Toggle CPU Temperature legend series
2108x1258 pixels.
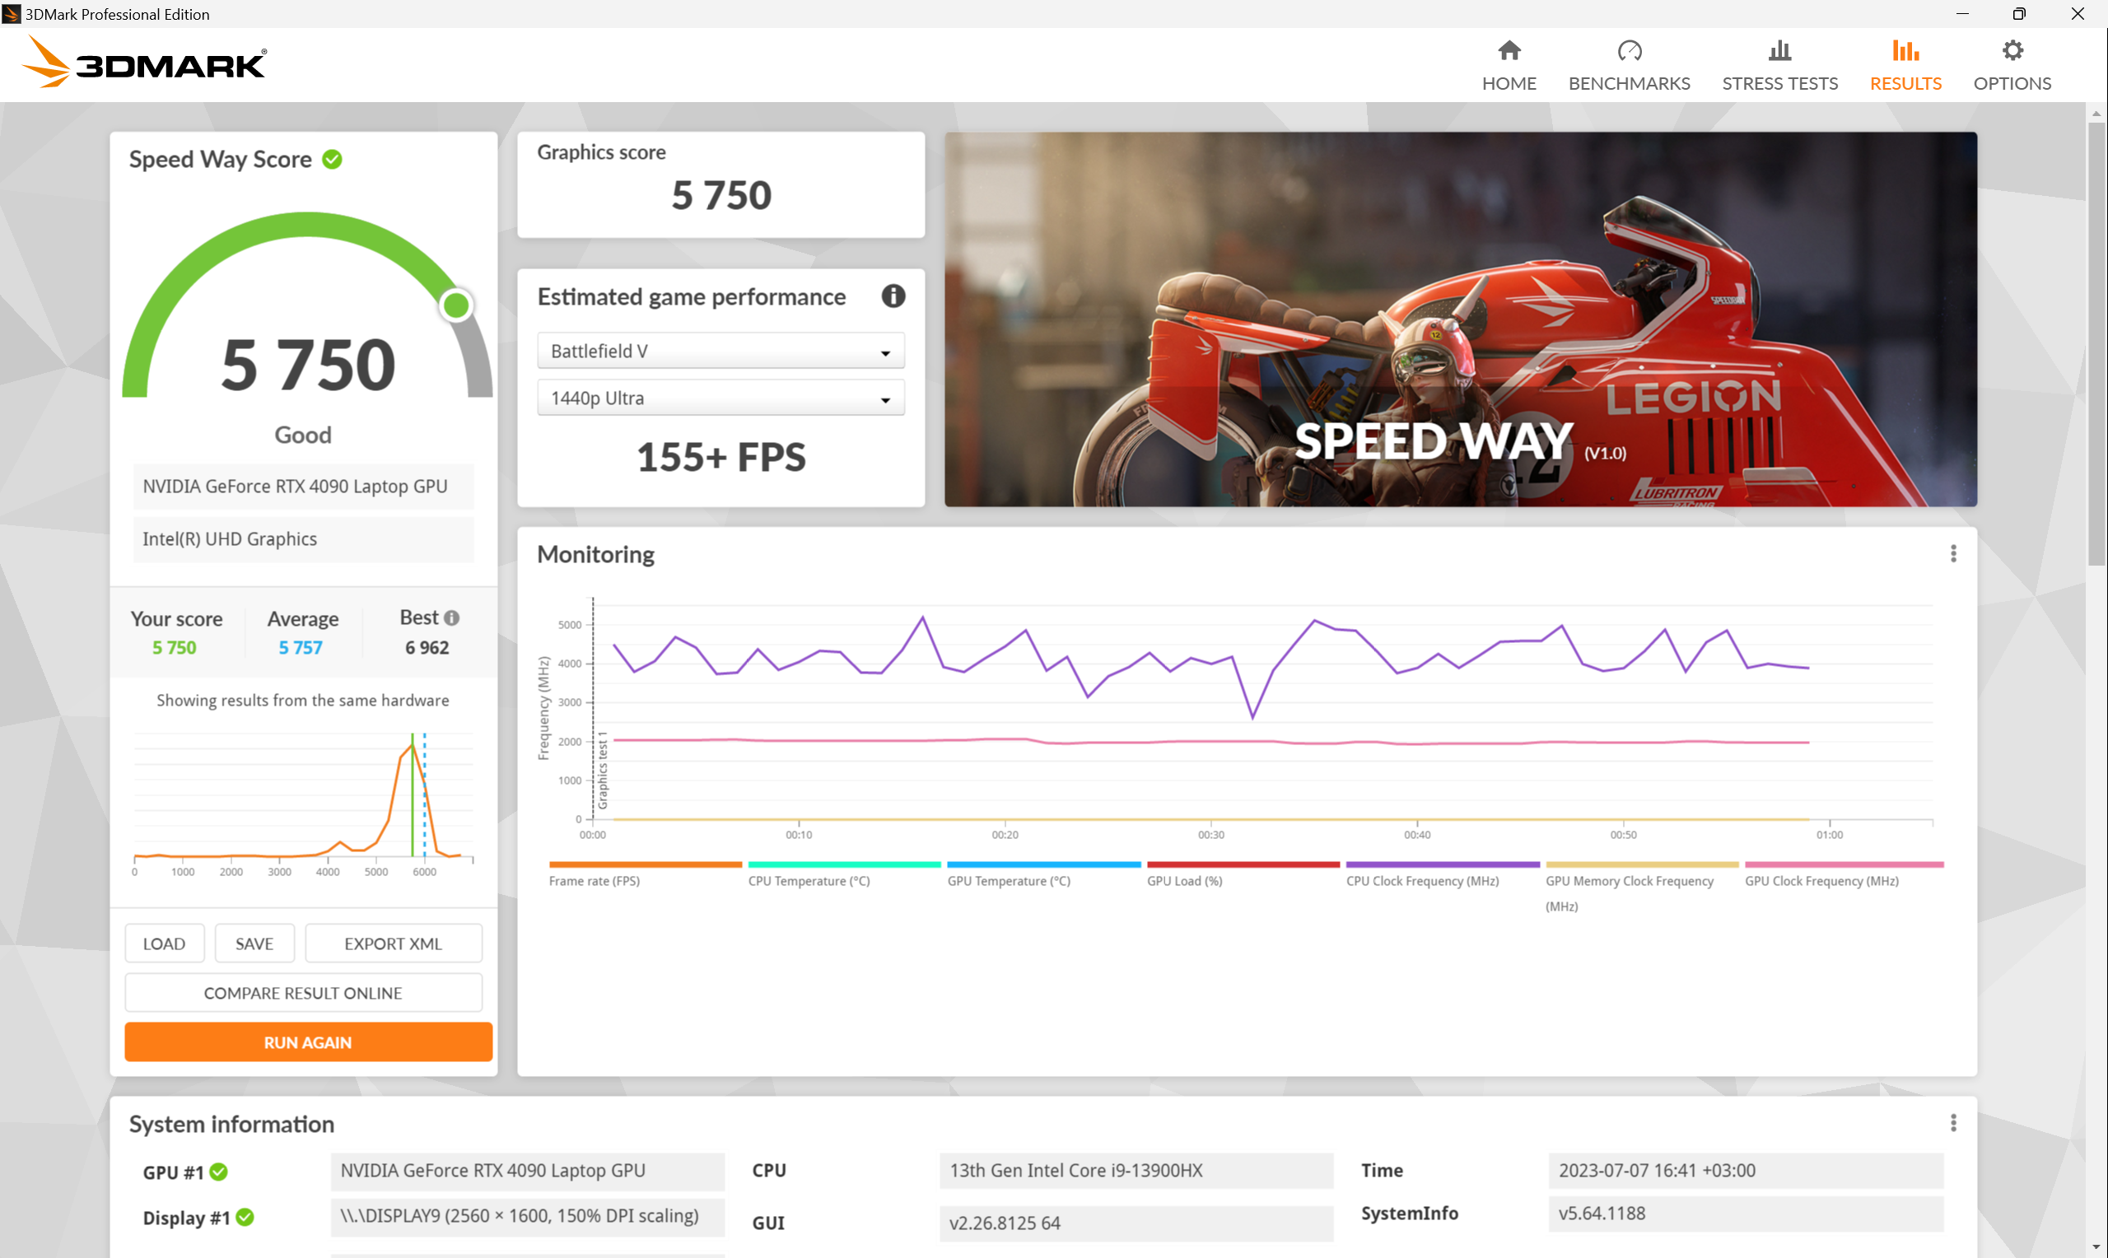(x=844, y=875)
